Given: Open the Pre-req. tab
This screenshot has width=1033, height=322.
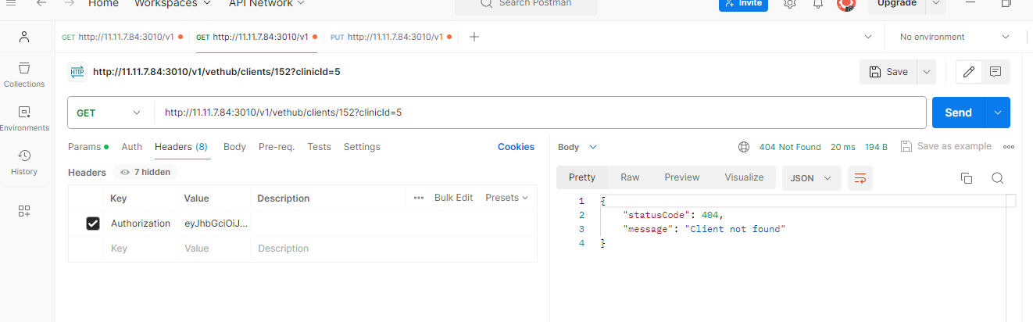Looking at the screenshot, I should (277, 147).
